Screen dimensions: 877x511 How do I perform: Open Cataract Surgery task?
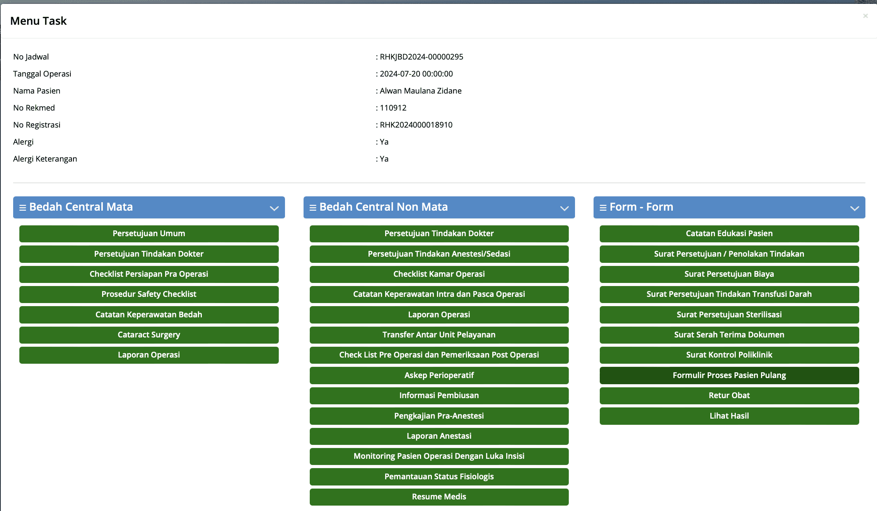(149, 335)
